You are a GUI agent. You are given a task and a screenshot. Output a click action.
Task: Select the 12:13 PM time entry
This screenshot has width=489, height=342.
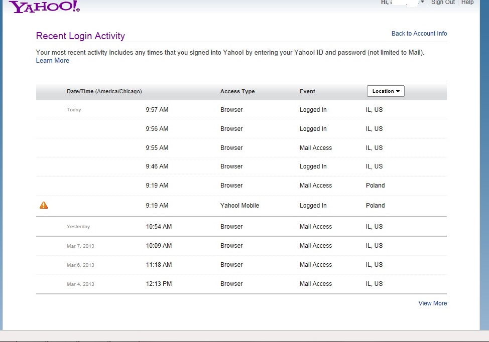159,283
